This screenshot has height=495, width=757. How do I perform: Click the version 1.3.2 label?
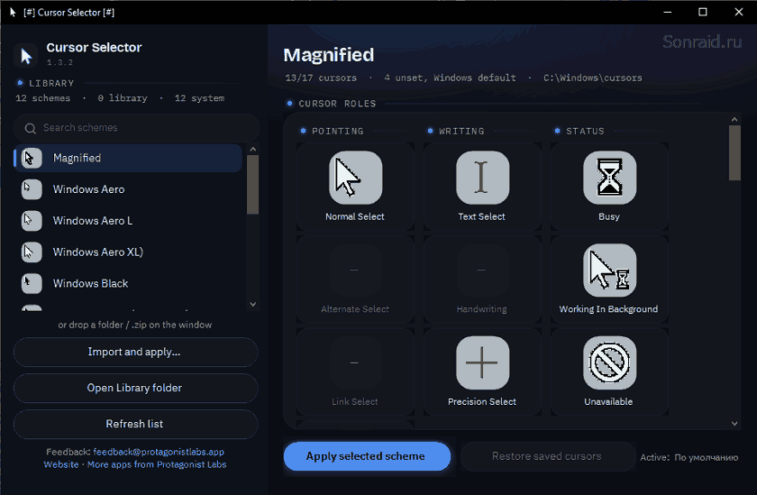click(x=59, y=62)
